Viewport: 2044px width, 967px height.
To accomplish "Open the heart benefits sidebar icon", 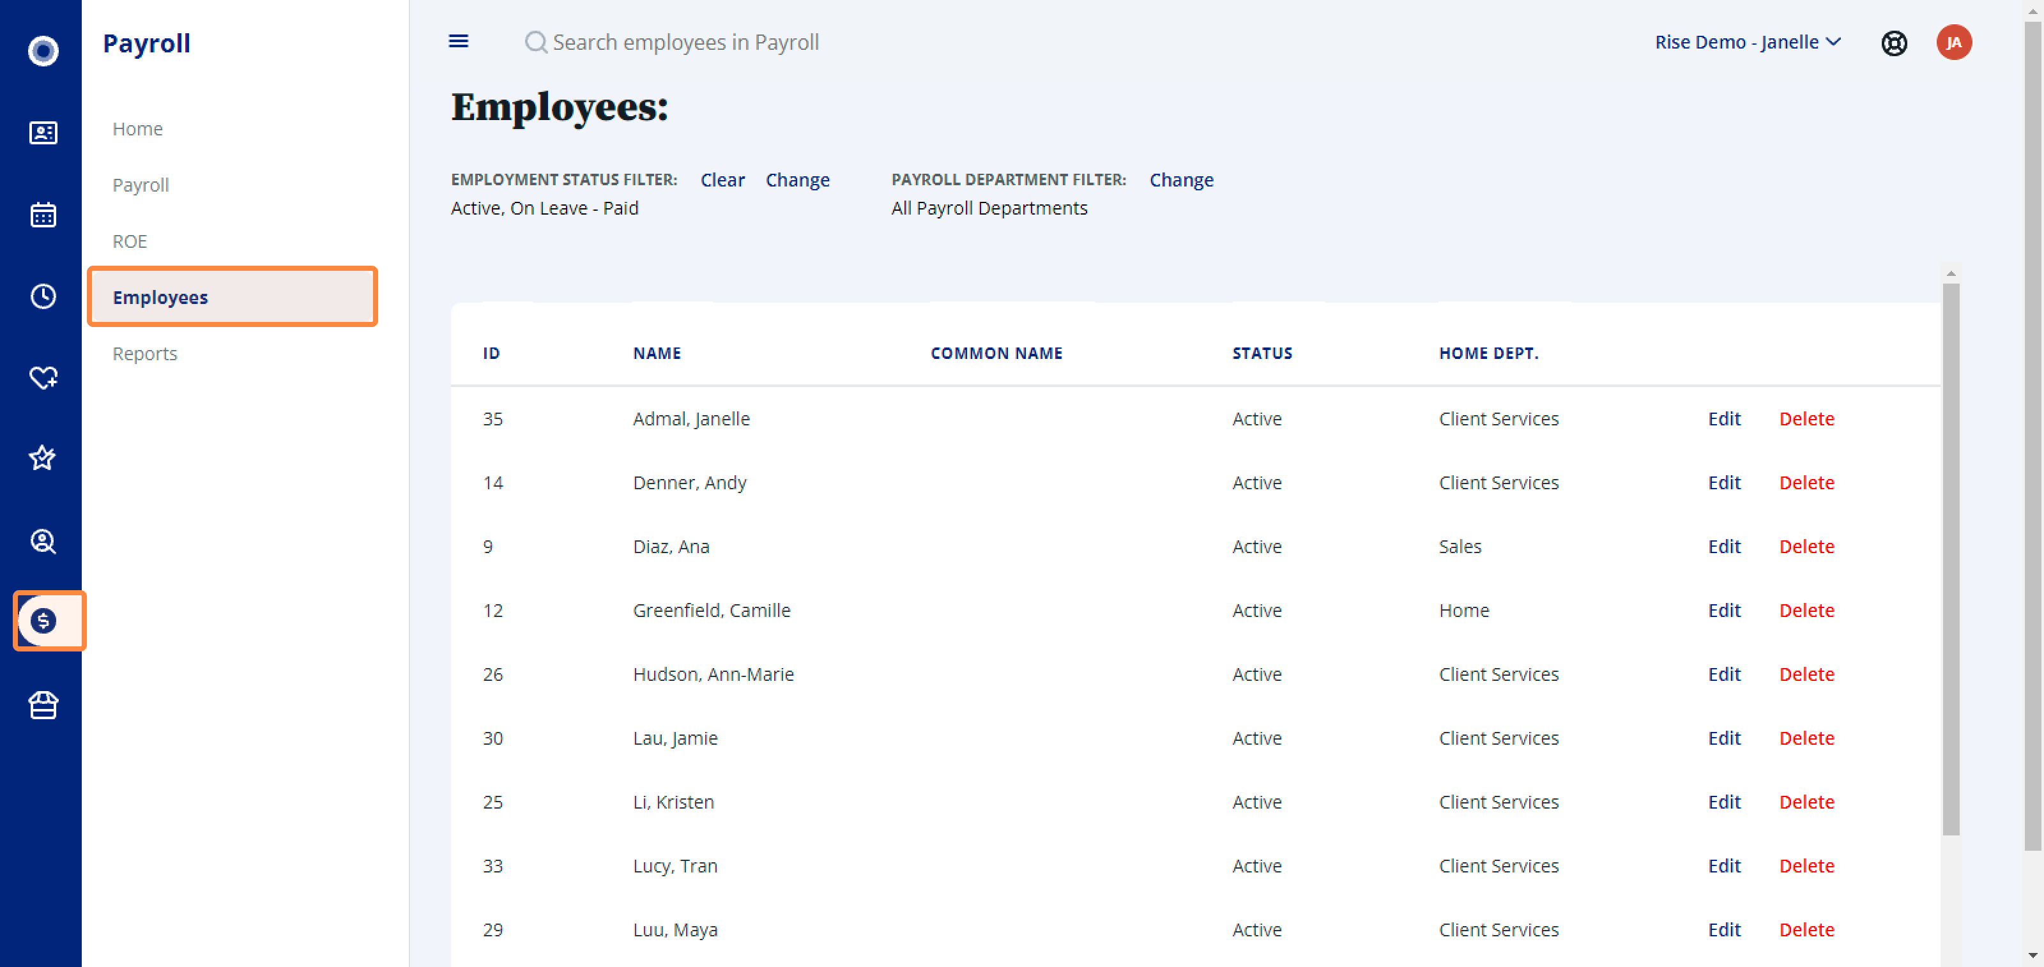I will pos(43,377).
